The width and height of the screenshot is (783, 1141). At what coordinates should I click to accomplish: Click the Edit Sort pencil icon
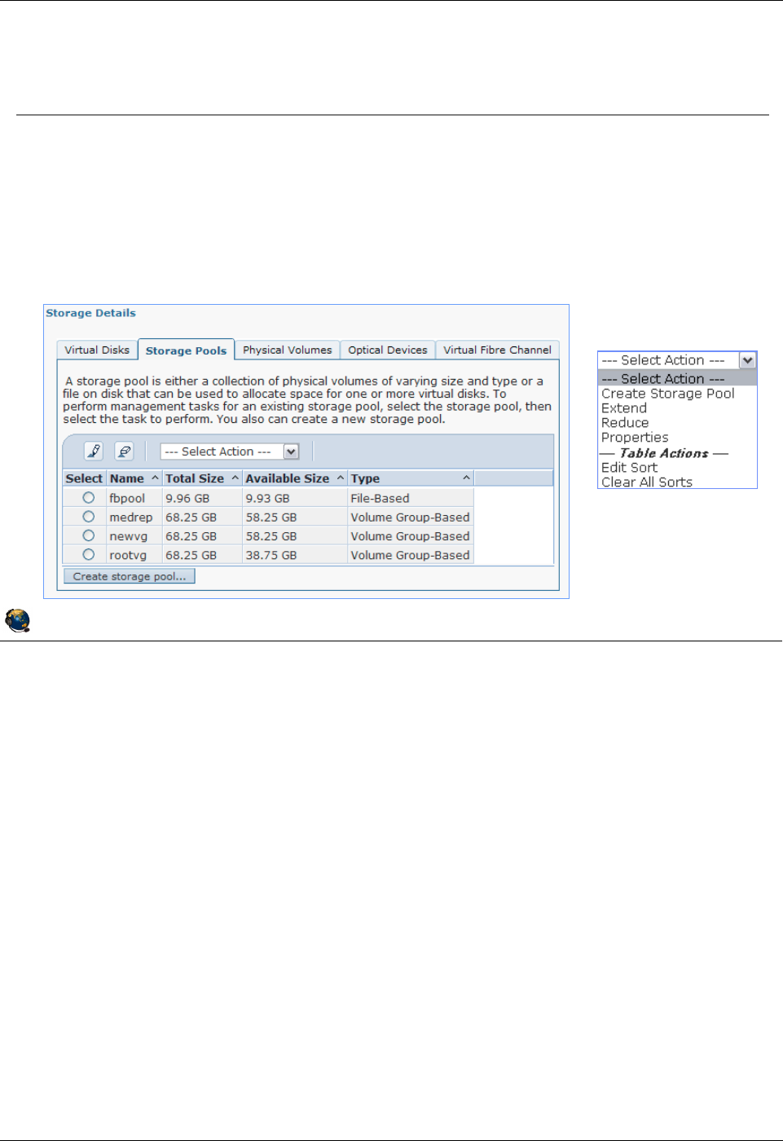94,451
